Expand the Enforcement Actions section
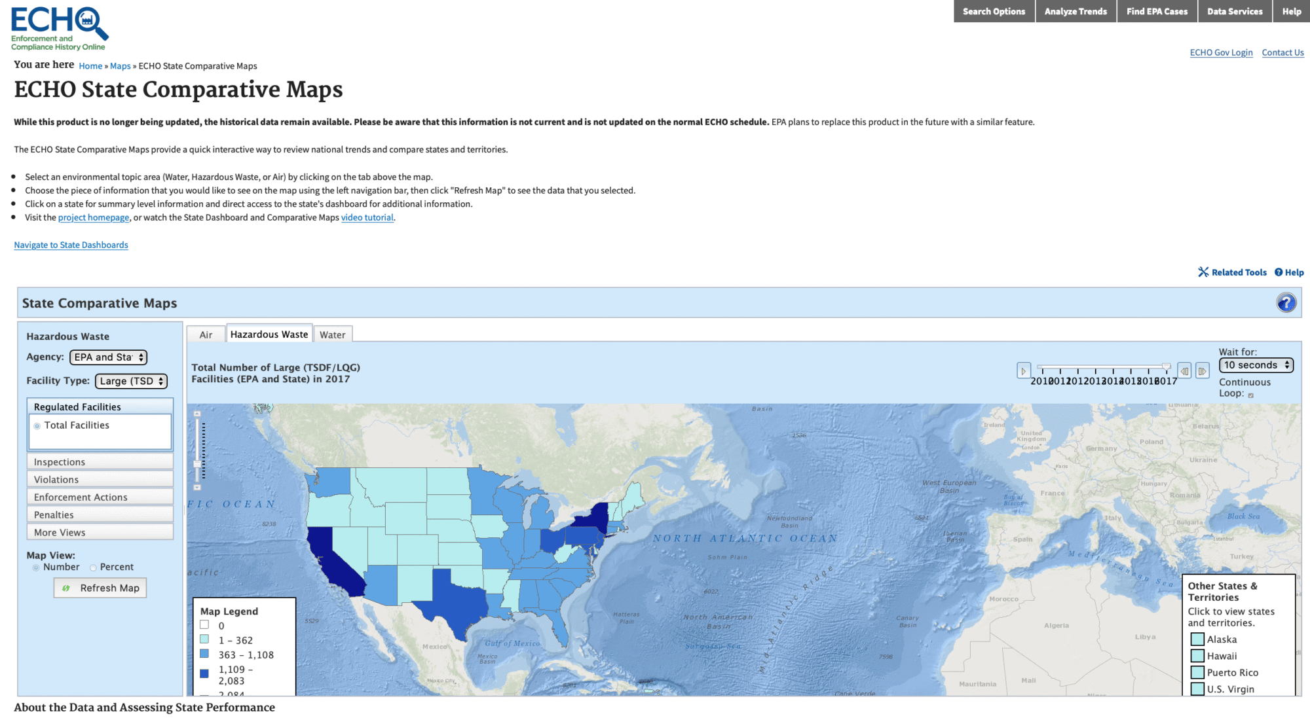The height and width of the screenshot is (718, 1310). point(100,497)
